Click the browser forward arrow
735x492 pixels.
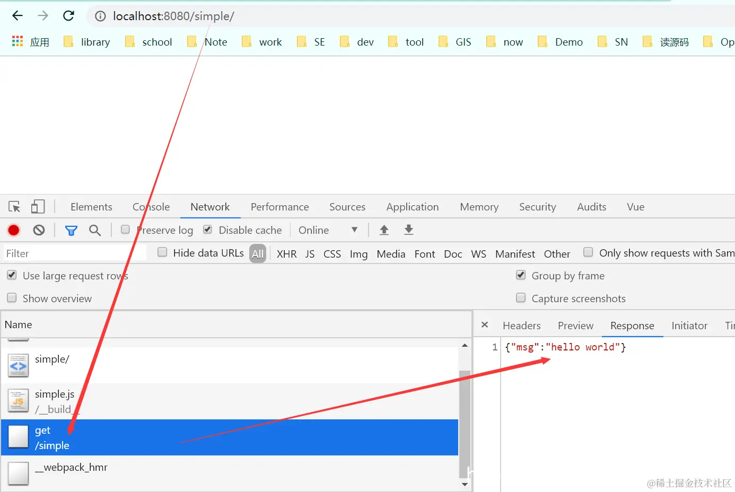43,16
